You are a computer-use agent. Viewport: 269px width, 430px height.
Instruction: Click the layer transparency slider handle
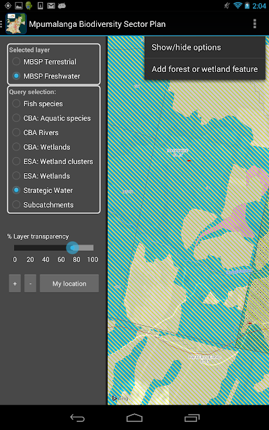click(x=73, y=248)
